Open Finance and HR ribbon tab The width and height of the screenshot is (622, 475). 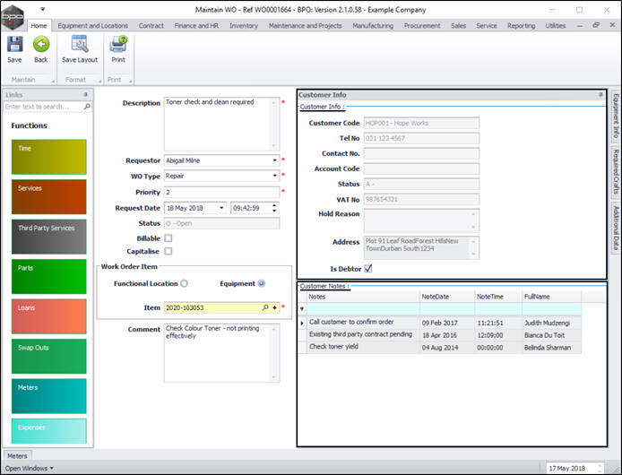tap(196, 25)
